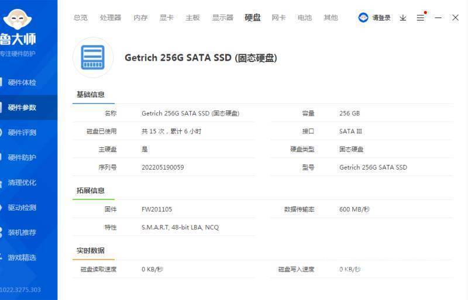The height and width of the screenshot is (300, 468).
Task: Switch to the 其他 tab
Action: (331, 18)
